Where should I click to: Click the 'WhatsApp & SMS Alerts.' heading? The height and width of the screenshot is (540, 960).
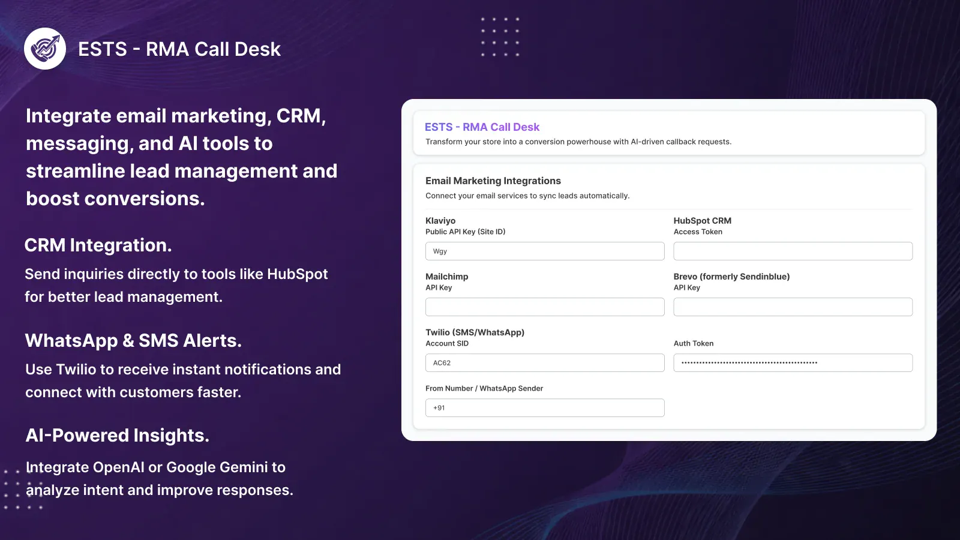[133, 341]
